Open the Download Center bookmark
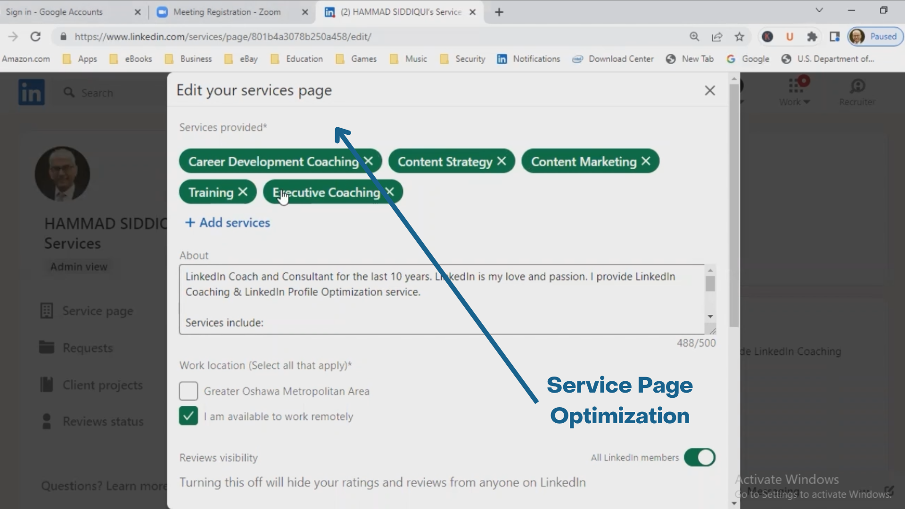The height and width of the screenshot is (509, 905). tap(613, 59)
